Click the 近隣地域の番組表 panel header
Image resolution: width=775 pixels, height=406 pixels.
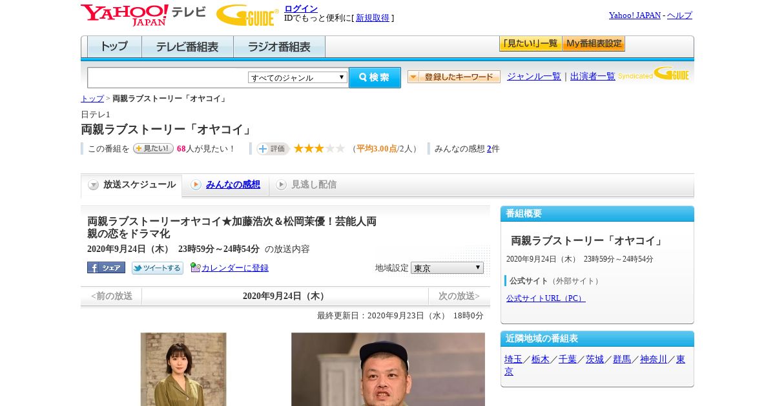tap(597, 339)
